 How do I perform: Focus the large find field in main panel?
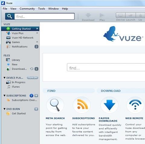click(x=106, y=67)
